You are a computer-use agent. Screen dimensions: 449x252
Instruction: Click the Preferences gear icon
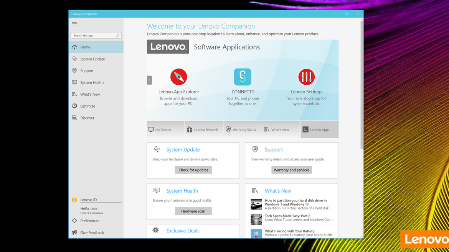tap(74, 221)
